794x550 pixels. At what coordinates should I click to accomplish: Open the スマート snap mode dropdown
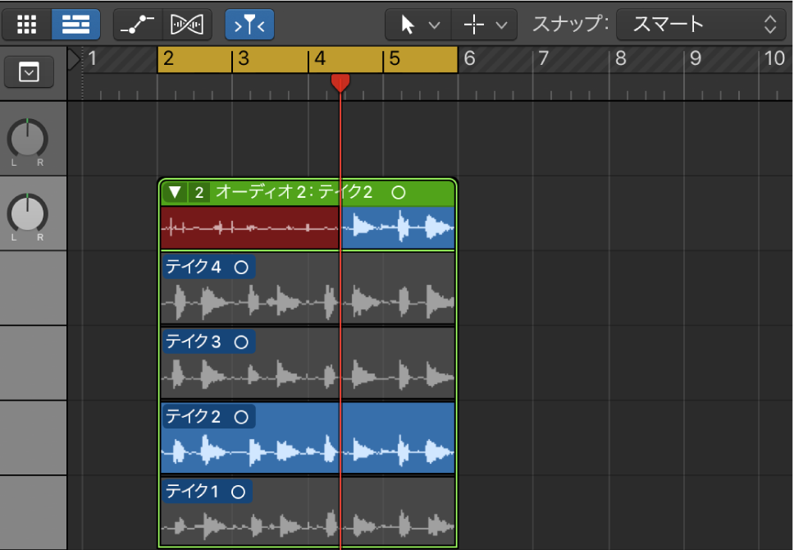[x=701, y=24]
